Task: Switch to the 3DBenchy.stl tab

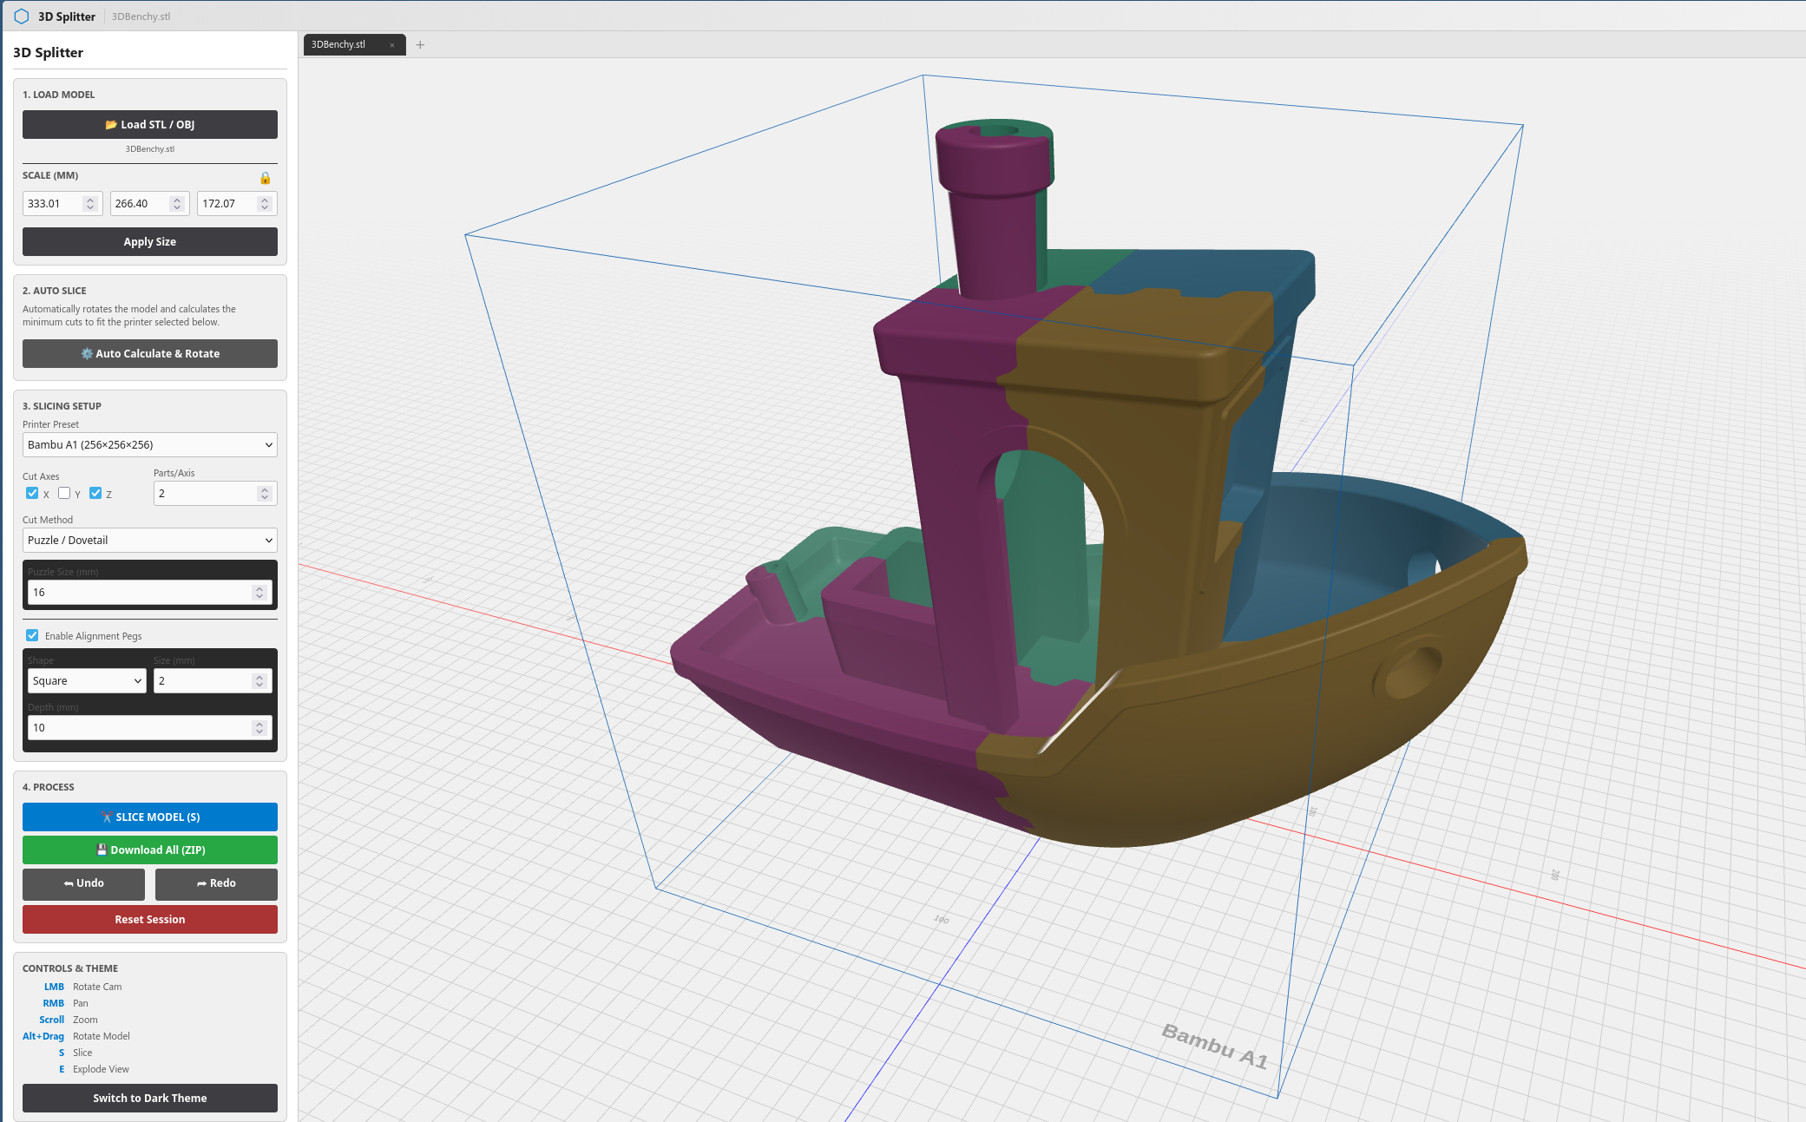Action: pyautogui.click(x=339, y=45)
